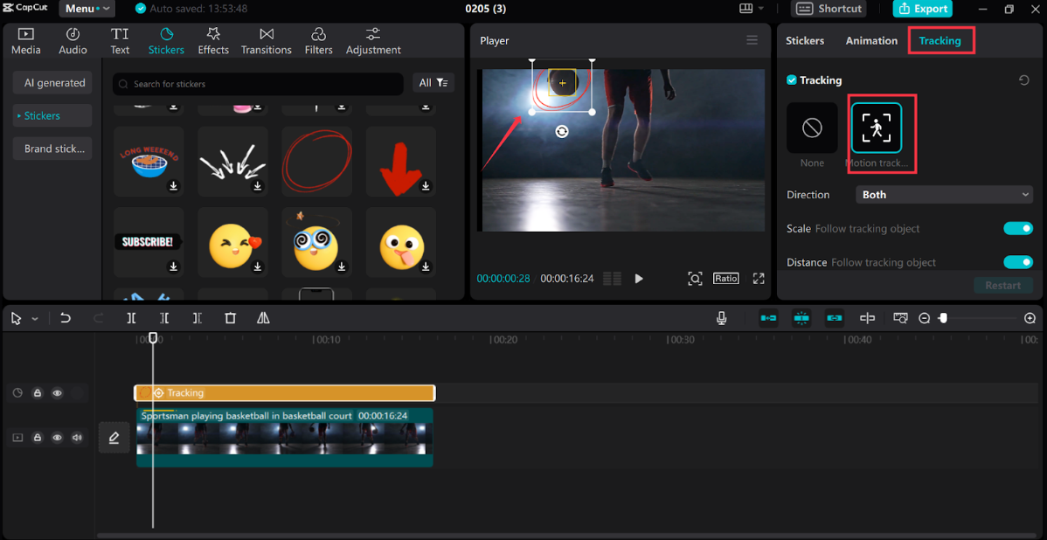
Task: Uncheck the Tracking checkbox
Action: 792,80
